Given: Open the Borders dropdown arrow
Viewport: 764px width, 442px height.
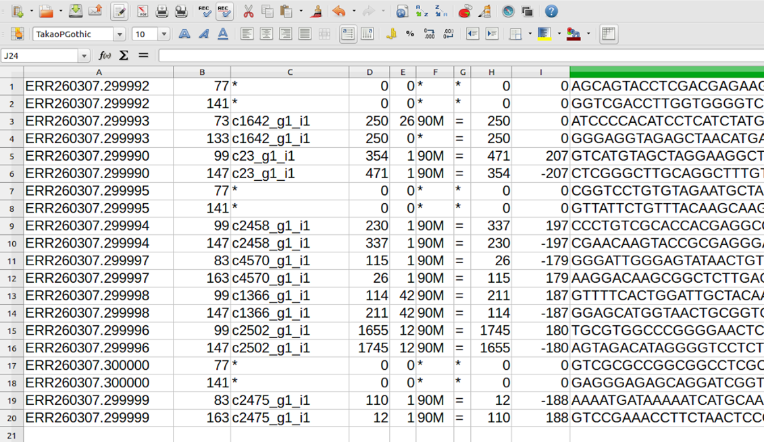Looking at the screenshot, I should (530, 34).
